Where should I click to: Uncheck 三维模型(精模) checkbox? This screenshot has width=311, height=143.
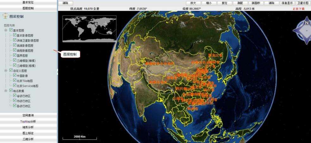(x=15, y=60)
